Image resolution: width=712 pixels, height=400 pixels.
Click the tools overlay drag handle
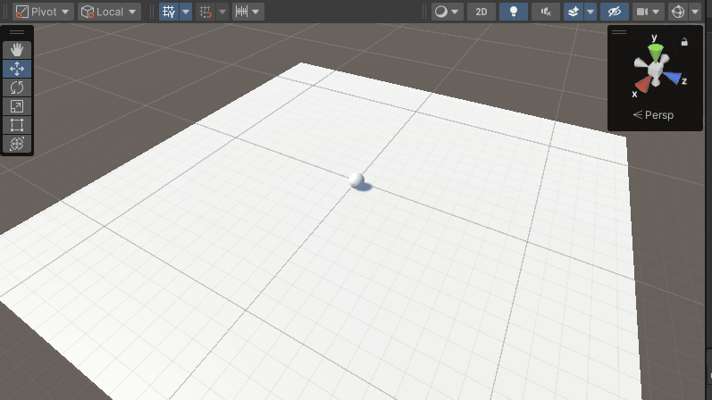[x=17, y=32]
